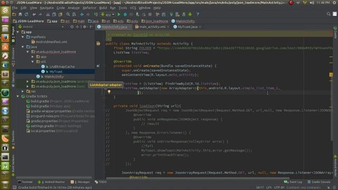The height and width of the screenshot is (190, 338).
Task: Collapse the java folder node
Action: coord(23,47)
